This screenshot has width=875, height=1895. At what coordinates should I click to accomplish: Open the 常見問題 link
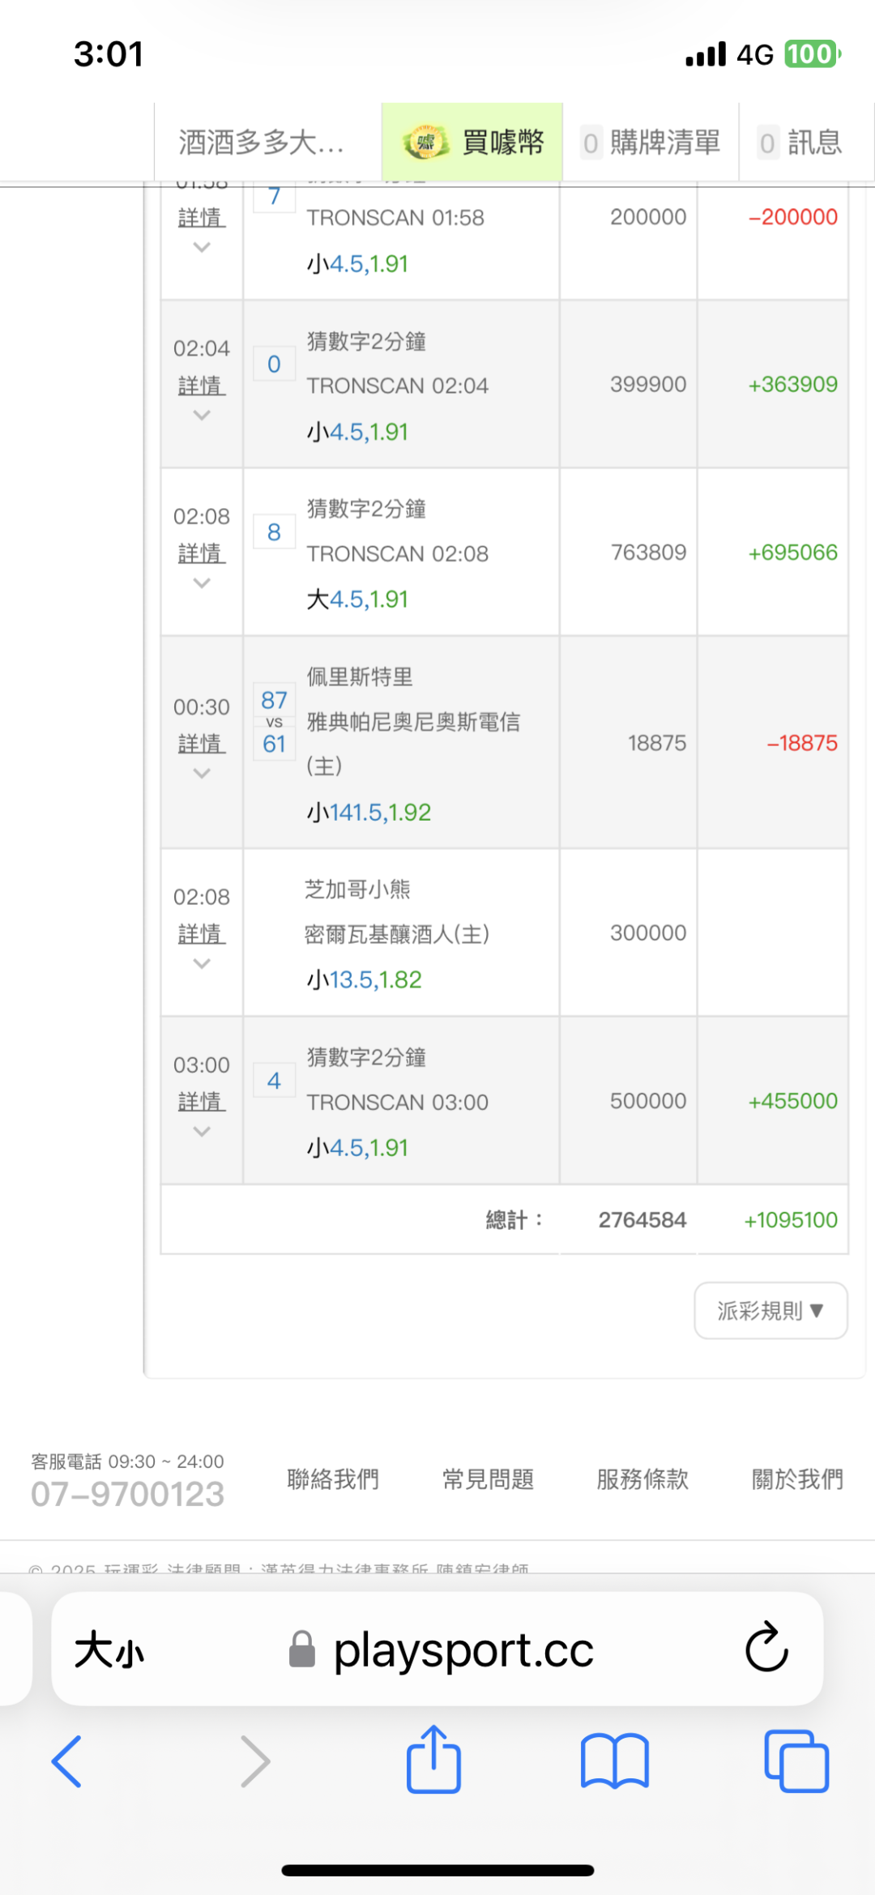coord(488,1479)
